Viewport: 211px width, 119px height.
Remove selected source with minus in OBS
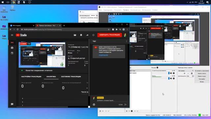point(129,111)
